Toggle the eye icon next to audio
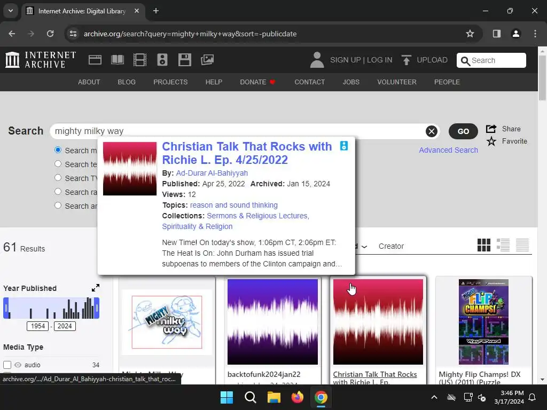This screenshot has width=547, height=410. (18, 365)
